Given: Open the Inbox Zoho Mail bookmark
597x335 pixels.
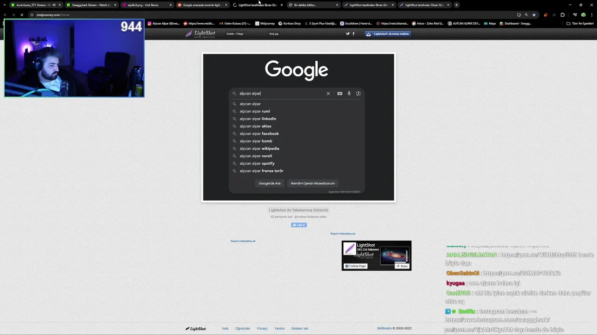Looking at the screenshot, I should pos(428,23).
